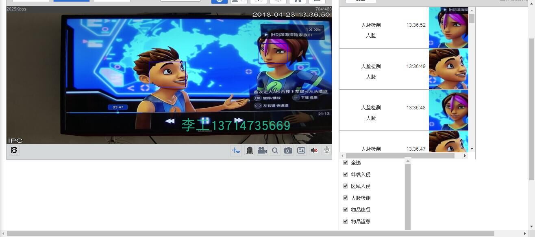Image resolution: width=535 pixels, height=237 pixels.
Task: Start recording with the camcorder icon
Action: click(262, 150)
